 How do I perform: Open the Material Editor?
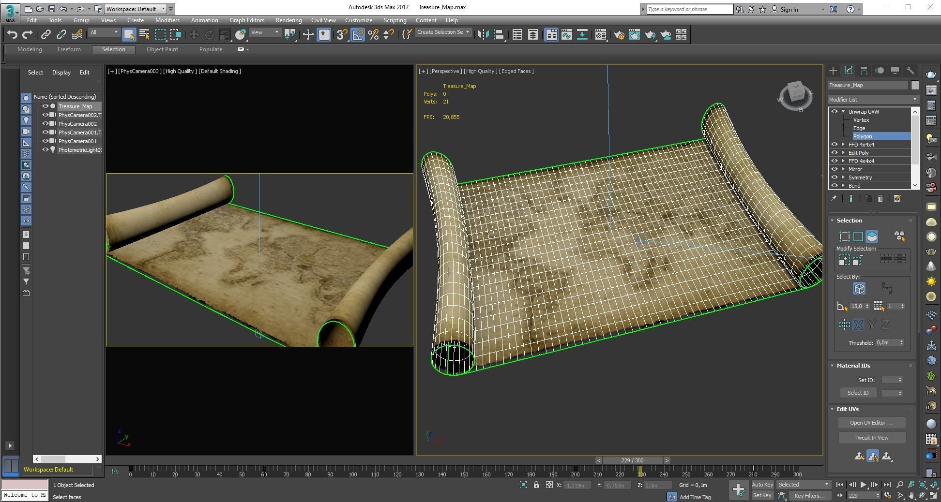coord(600,34)
